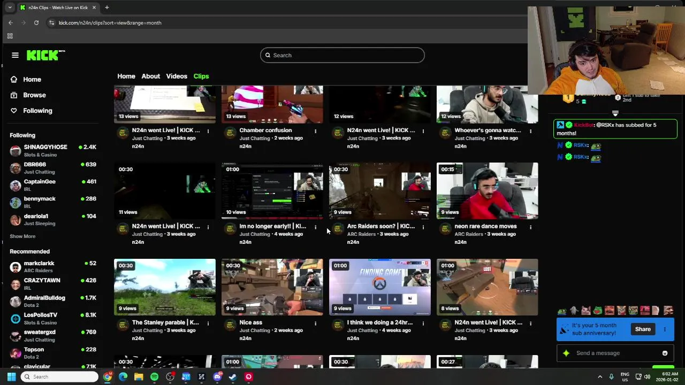The image size is (685, 385).
Task: Click the taskbar volume icon
Action: point(646,377)
